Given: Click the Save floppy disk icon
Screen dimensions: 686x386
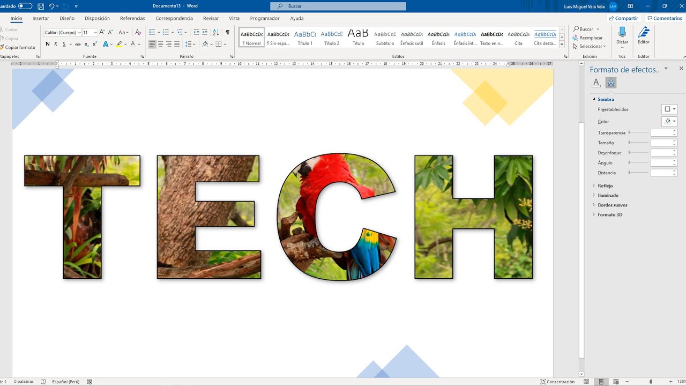Looking at the screenshot, I should [x=41, y=6].
